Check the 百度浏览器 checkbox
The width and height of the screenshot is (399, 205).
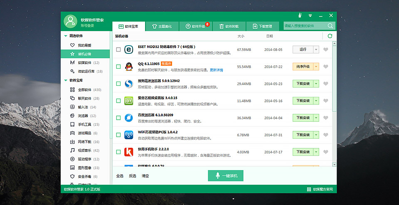point(118,118)
